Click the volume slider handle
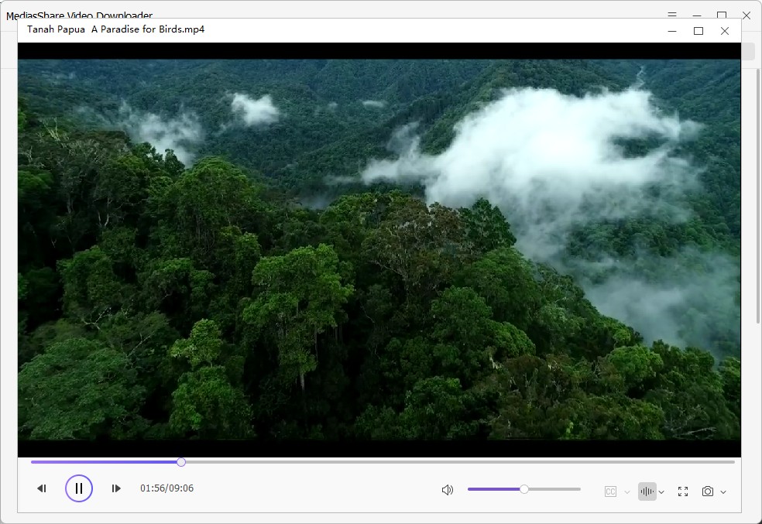762x524 pixels. (x=524, y=489)
